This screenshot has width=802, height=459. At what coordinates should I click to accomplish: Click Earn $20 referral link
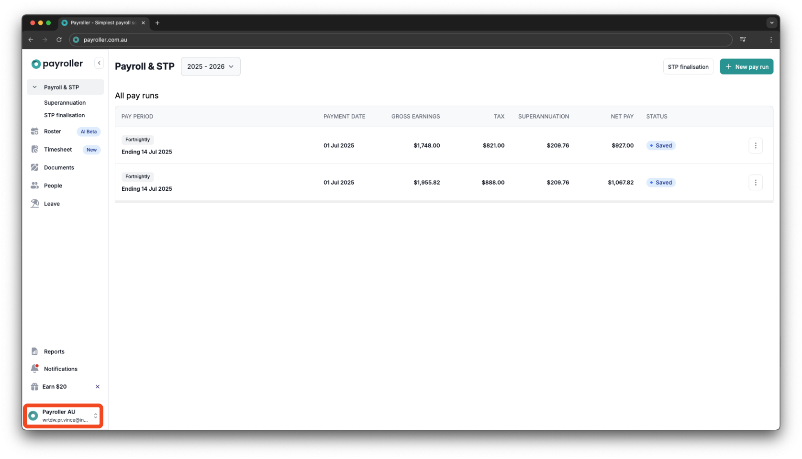tap(55, 387)
